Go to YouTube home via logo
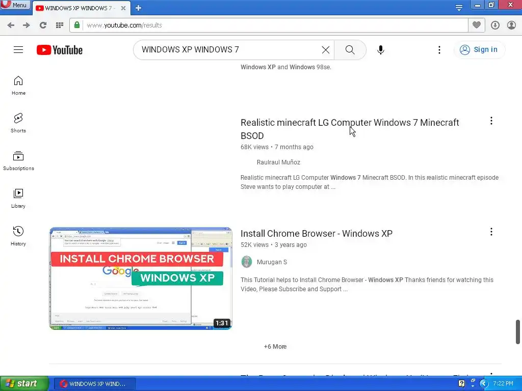 pyautogui.click(x=60, y=50)
